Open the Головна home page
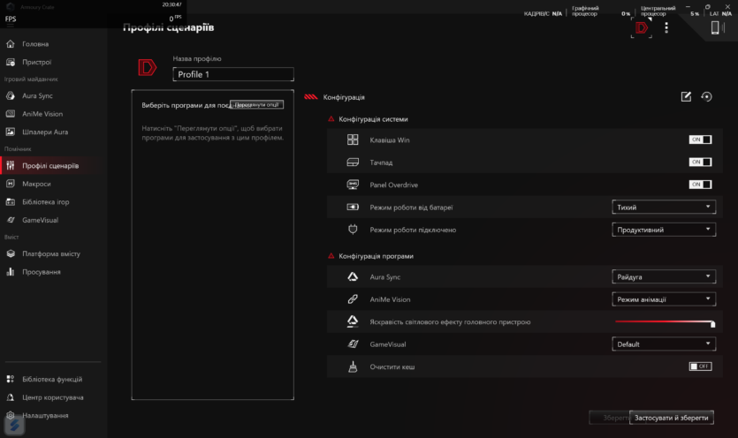This screenshot has width=738, height=438. 35,44
